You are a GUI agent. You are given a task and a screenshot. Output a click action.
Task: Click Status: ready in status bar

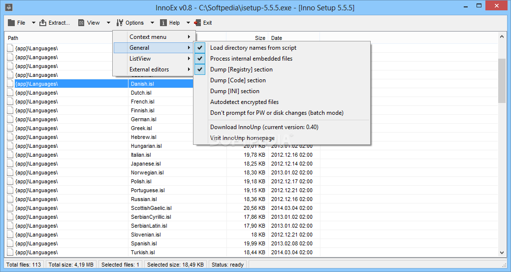click(227, 265)
